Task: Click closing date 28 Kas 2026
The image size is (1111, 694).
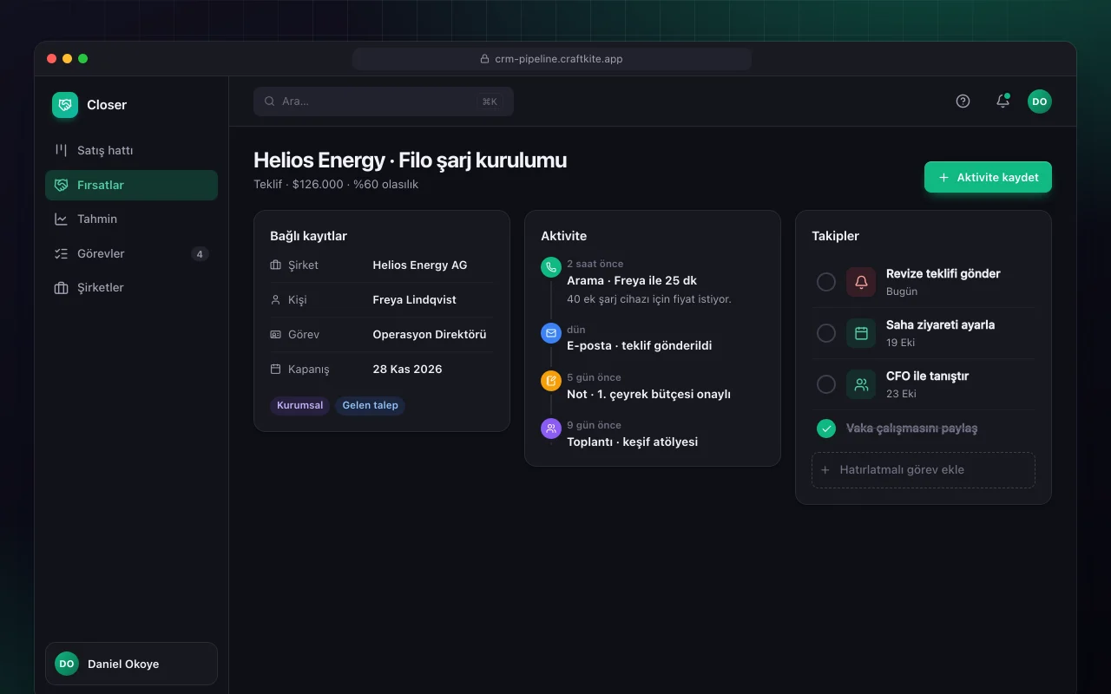Action: [x=407, y=370]
